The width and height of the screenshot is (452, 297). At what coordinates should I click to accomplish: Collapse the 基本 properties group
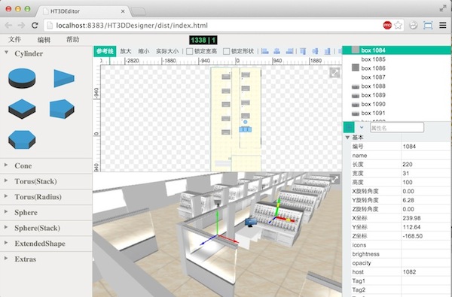pos(347,138)
